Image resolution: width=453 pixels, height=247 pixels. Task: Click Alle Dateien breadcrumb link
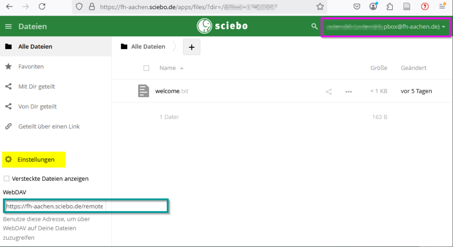tap(148, 47)
